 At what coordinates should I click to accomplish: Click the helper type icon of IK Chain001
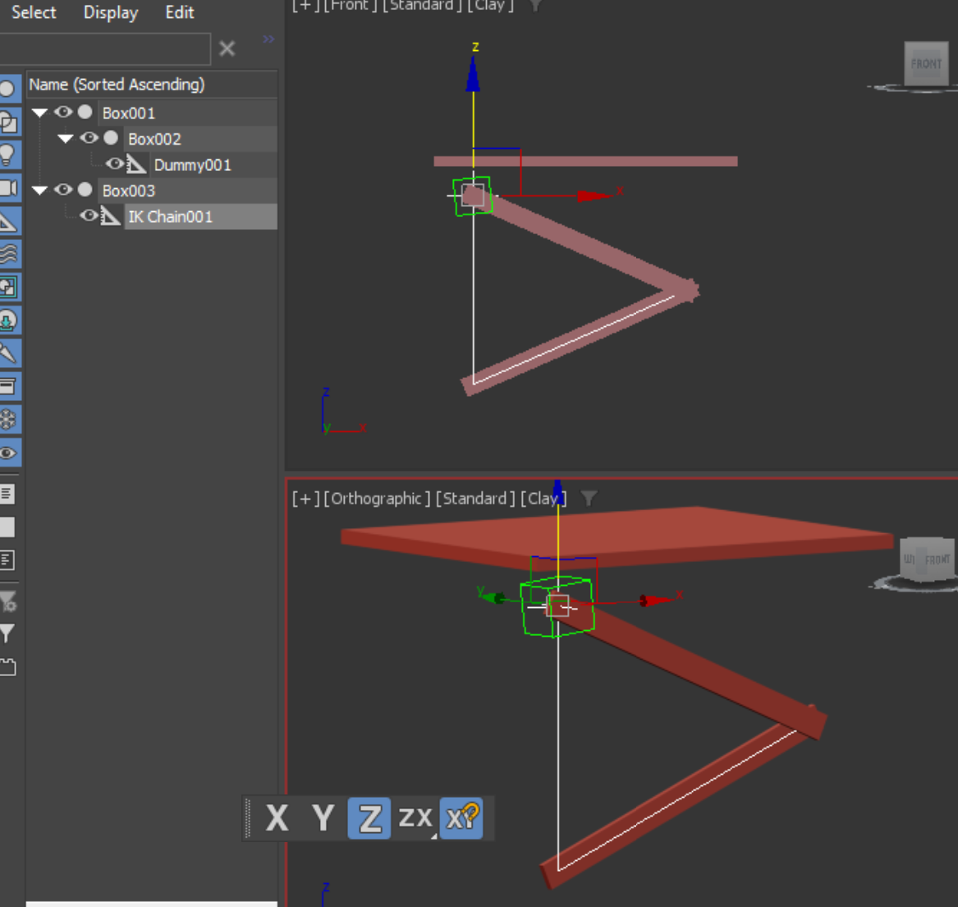[x=110, y=215]
